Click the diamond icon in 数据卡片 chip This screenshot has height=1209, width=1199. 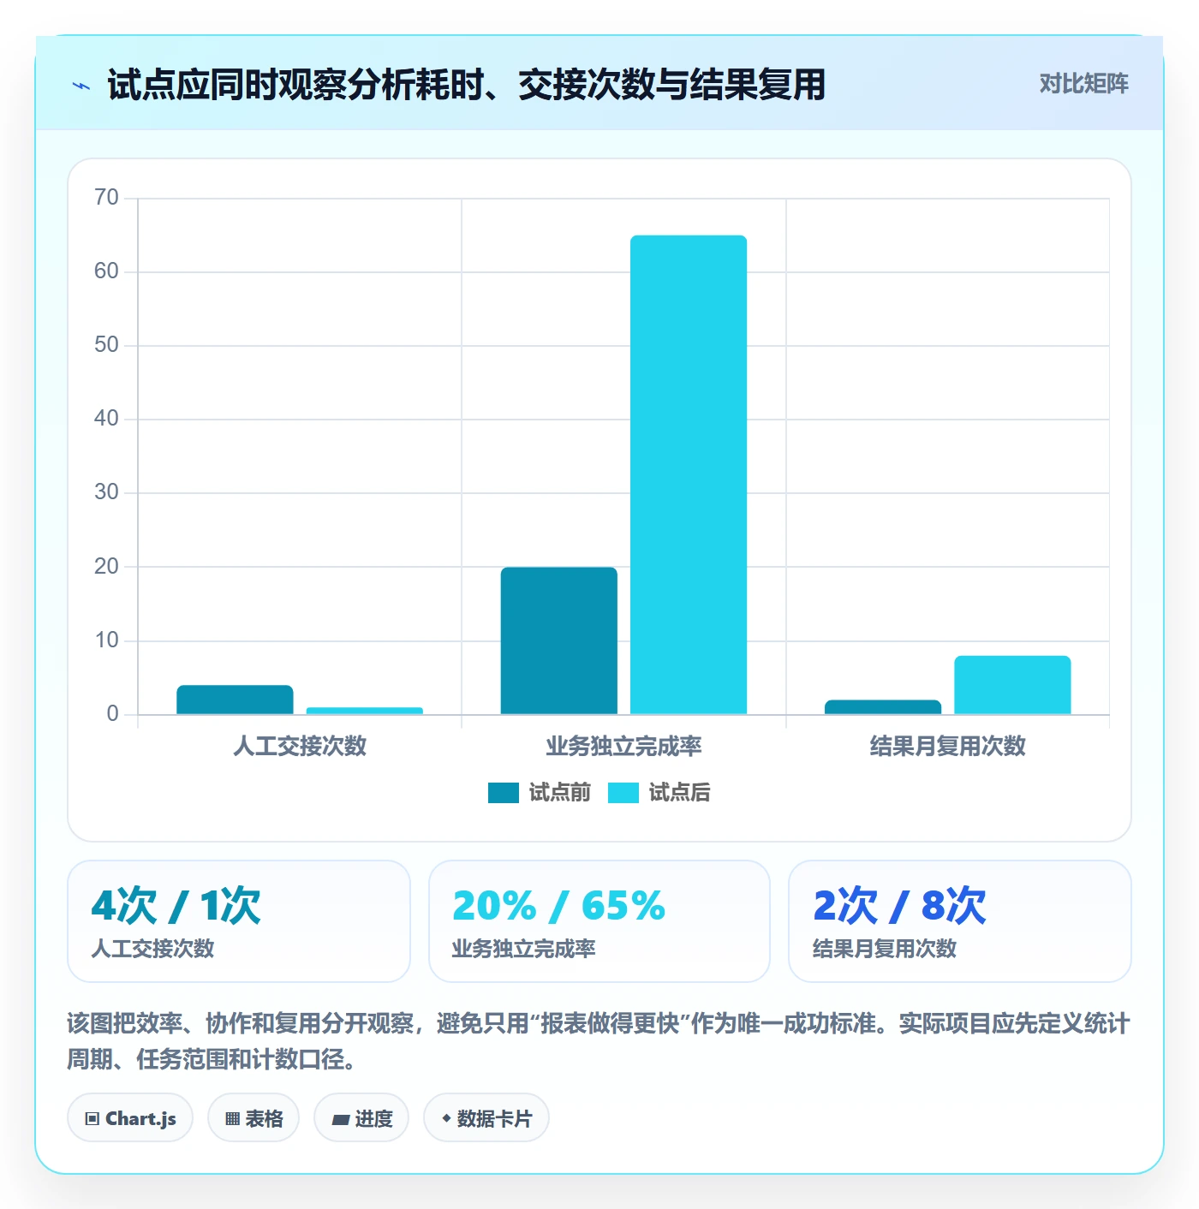click(x=446, y=1118)
